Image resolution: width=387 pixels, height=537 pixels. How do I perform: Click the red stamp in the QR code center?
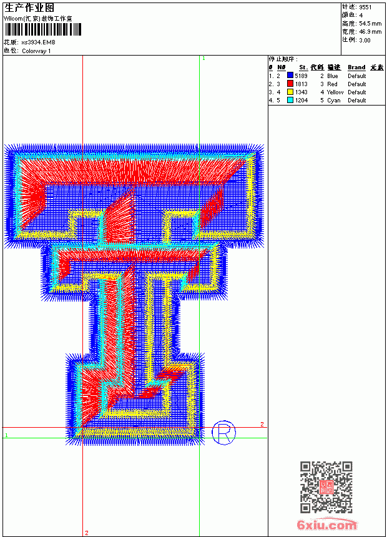[326, 487]
